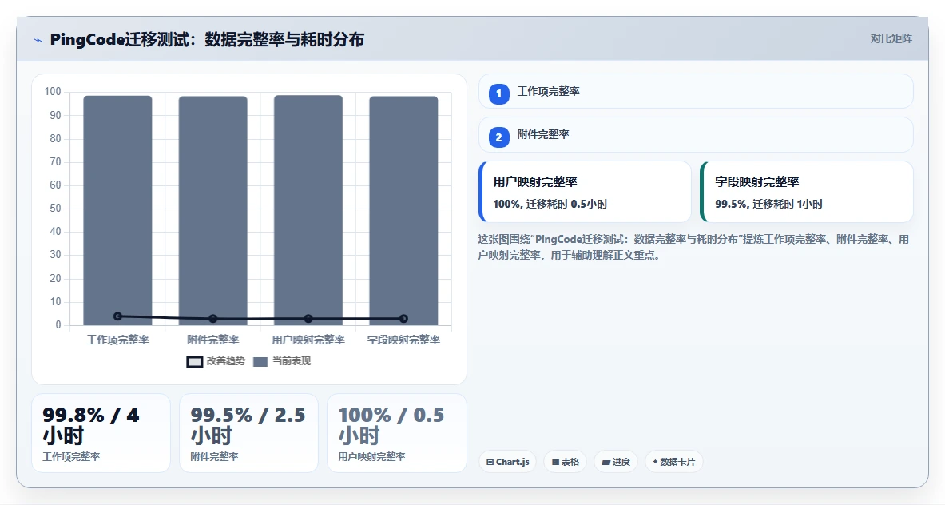Click trend line point above 字段映射完整率
Screen dimensions: 945x505
tap(403, 318)
